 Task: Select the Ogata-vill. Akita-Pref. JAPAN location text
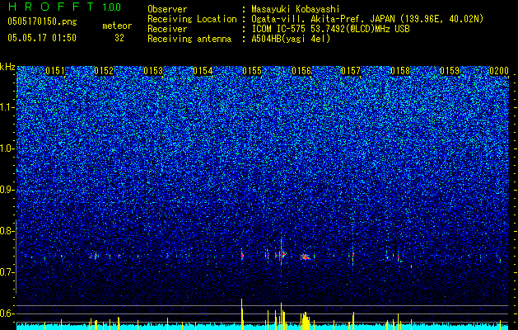[367, 19]
